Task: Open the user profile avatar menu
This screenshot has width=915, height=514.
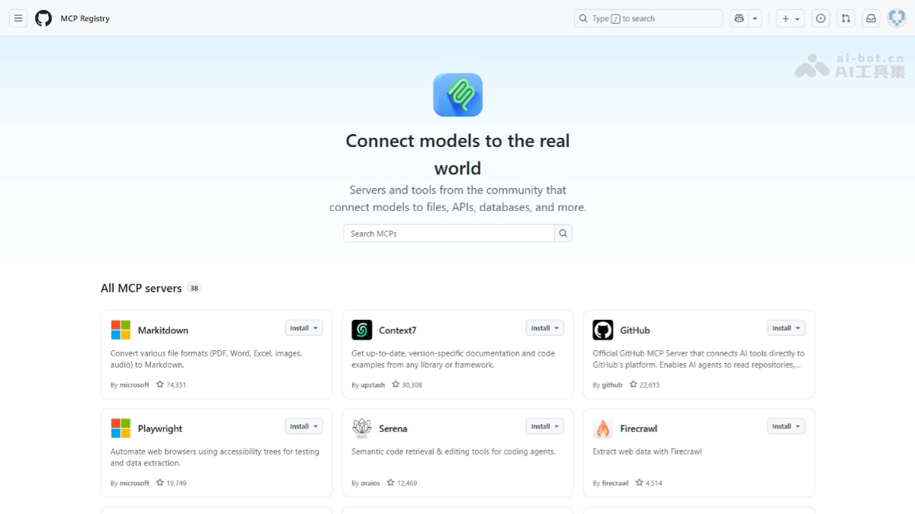Action: click(x=897, y=18)
